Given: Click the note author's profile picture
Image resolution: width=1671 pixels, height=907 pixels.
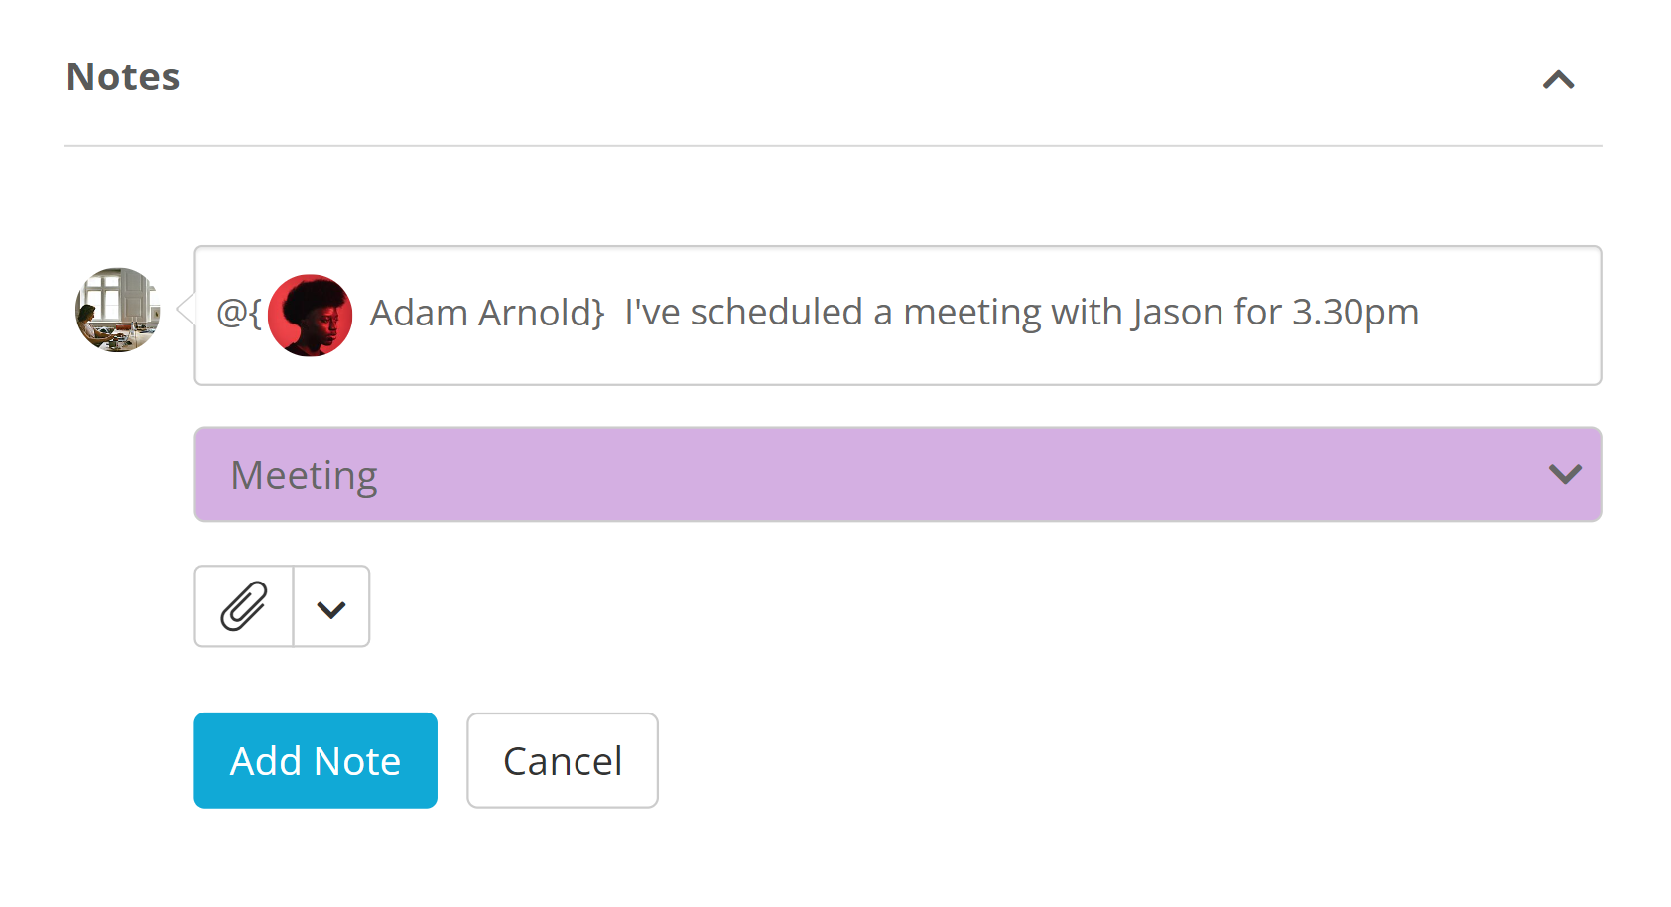Looking at the screenshot, I should point(116,311).
